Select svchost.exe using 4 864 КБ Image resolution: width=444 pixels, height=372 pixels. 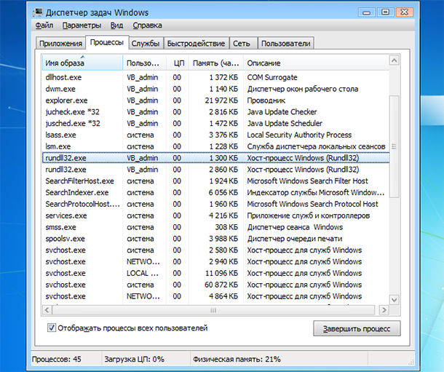click(x=215, y=296)
